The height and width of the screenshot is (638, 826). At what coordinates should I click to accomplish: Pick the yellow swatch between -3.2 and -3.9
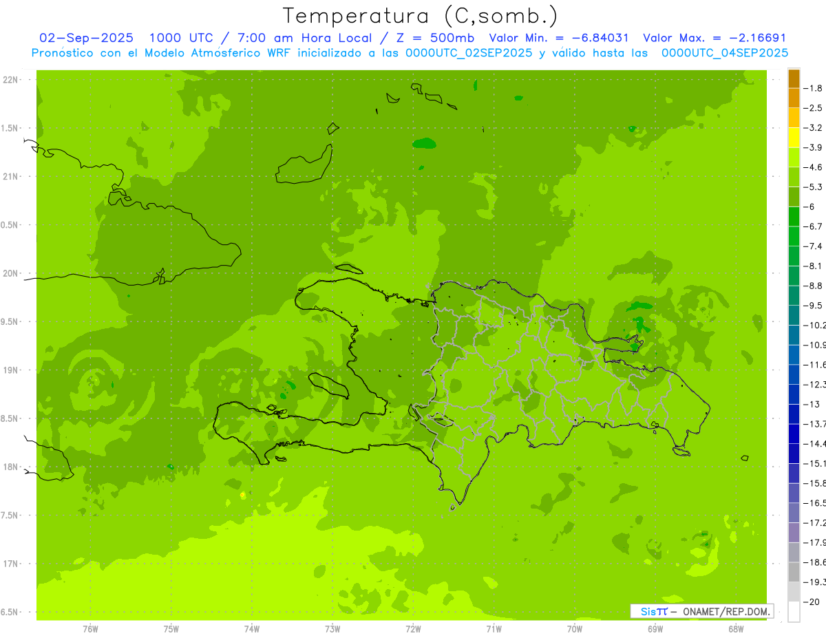pyautogui.click(x=794, y=138)
